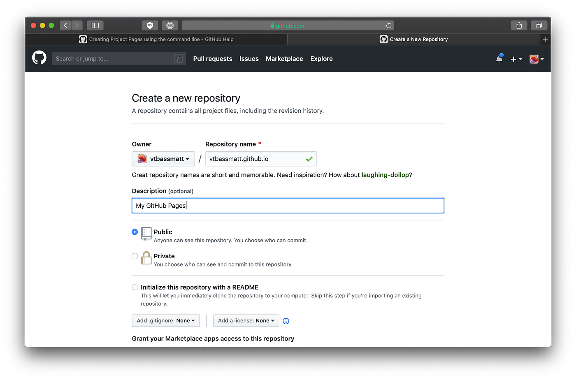Expand the Add .gitignore dropdown

(x=166, y=321)
